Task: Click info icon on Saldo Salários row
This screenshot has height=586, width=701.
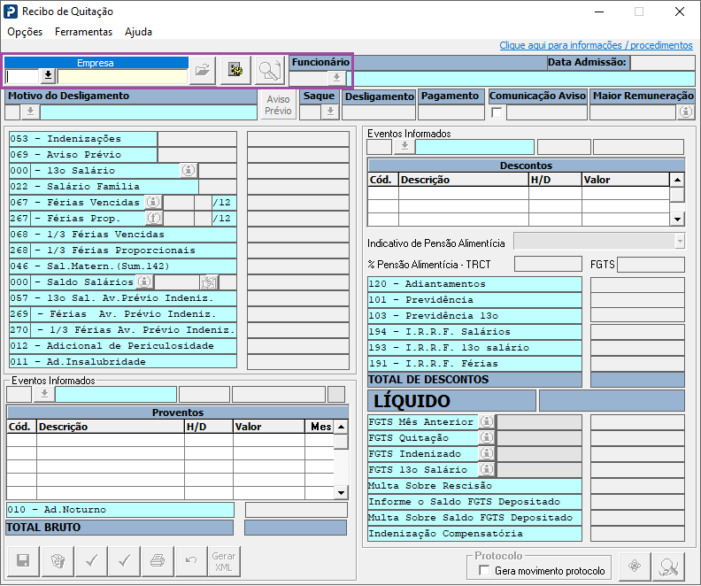Action: click(x=144, y=282)
